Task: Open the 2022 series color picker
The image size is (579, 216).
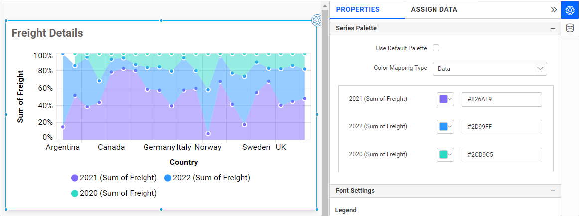Action: (445, 127)
